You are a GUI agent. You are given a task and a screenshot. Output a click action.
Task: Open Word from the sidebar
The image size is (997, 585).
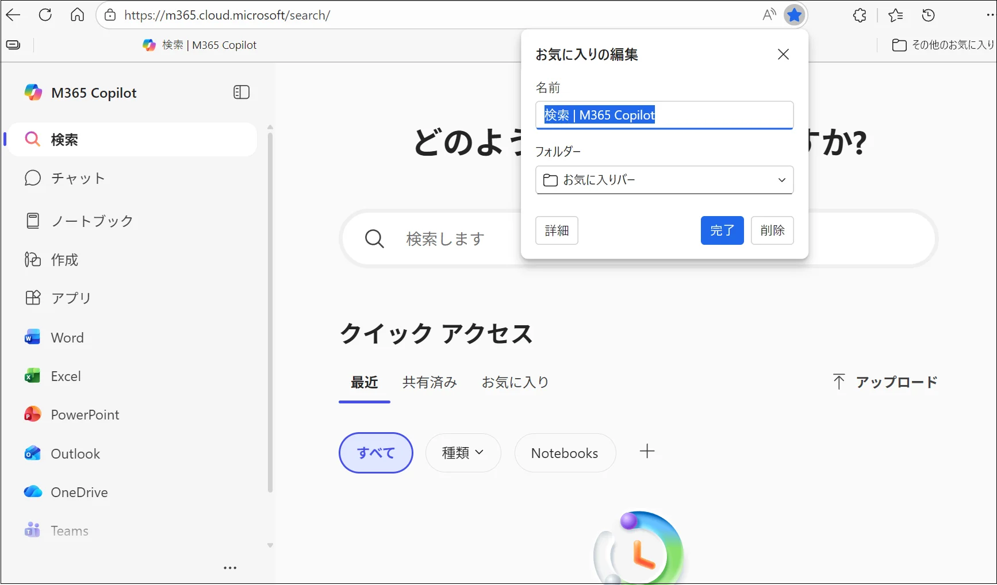coord(67,338)
